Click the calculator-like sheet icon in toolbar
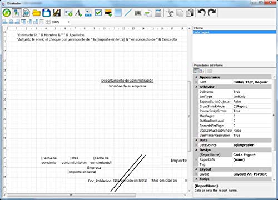The height and width of the screenshot is (200, 278). pos(158,13)
